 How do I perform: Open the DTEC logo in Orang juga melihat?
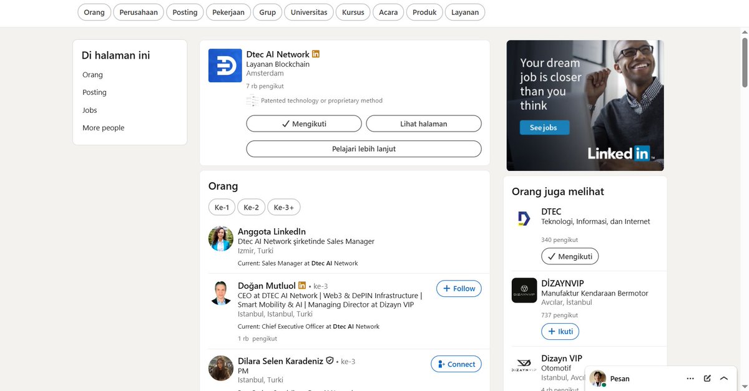tap(524, 218)
